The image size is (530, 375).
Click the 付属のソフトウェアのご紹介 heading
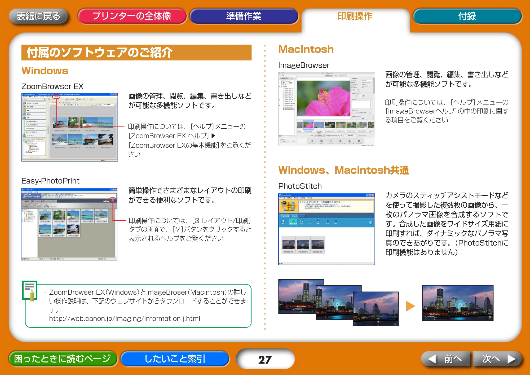pos(136,53)
